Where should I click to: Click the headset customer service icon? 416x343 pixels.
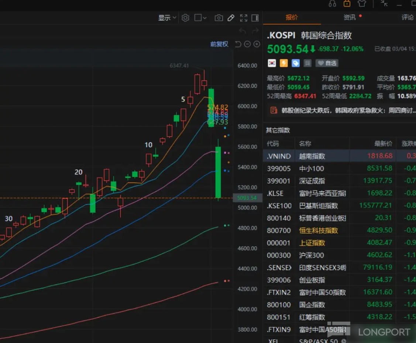pos(332,4)
